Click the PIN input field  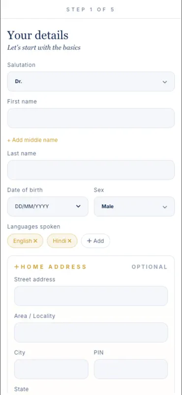pos(131,369)
